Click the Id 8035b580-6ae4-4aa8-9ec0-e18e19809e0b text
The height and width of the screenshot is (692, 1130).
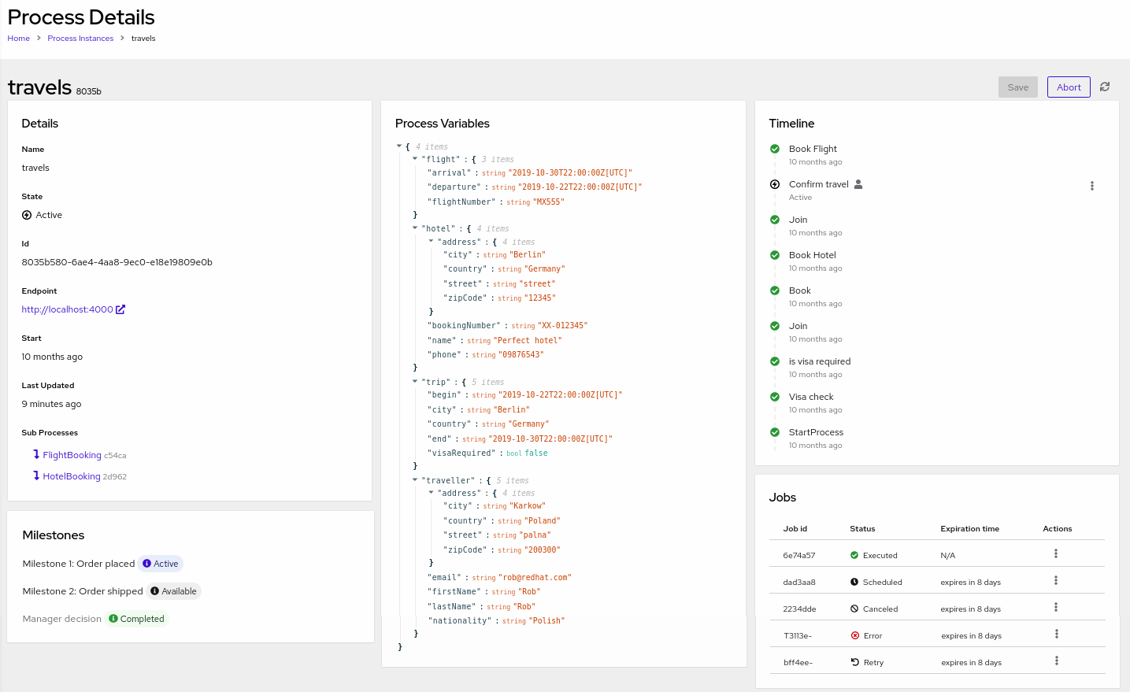point(117,262)
